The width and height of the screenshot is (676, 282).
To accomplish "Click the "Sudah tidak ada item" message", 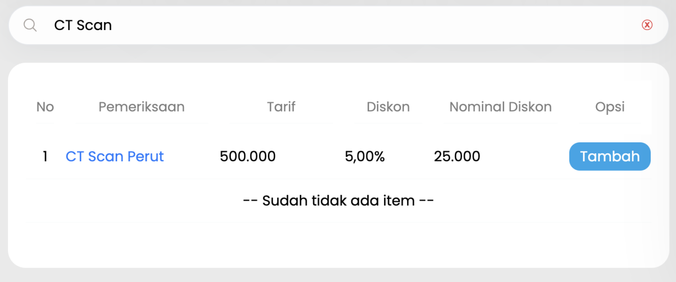I will click(338, 201).
